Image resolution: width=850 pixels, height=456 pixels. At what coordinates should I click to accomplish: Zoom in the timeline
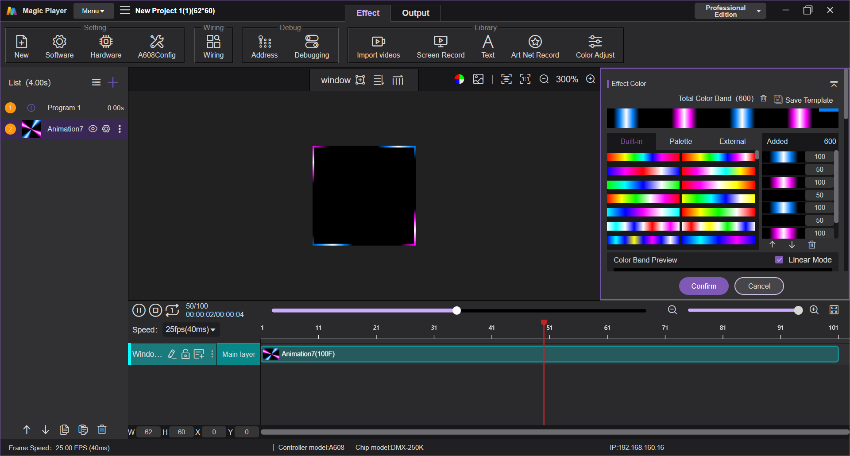click(814, 310)
